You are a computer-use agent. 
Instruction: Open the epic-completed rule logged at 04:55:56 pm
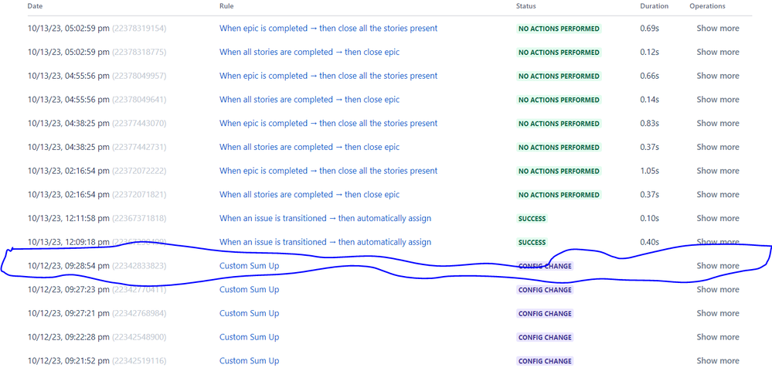point(328,76)
